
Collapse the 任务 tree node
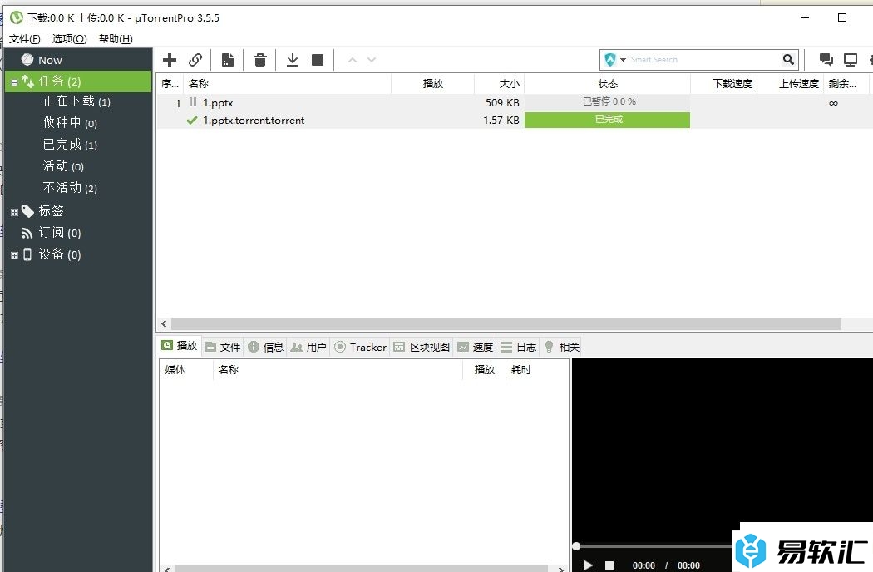[x=14, y=82]
